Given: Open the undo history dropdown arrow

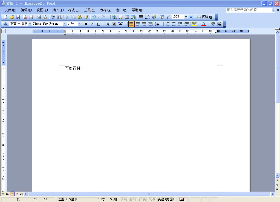Looking at the screenshot, I should pos(99,17).
